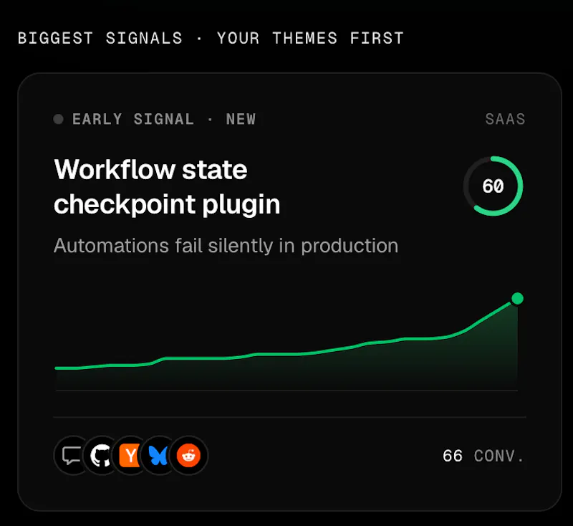This screenshot has height=526, width=573.
Task: Open the Workflow state checkpoint plugin title
Action: point(167,187)
